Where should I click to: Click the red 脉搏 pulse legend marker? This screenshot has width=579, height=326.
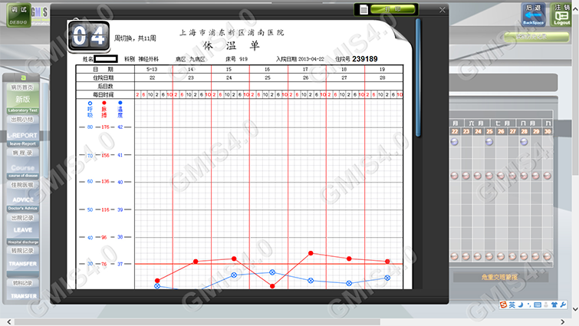pos(104,103)
